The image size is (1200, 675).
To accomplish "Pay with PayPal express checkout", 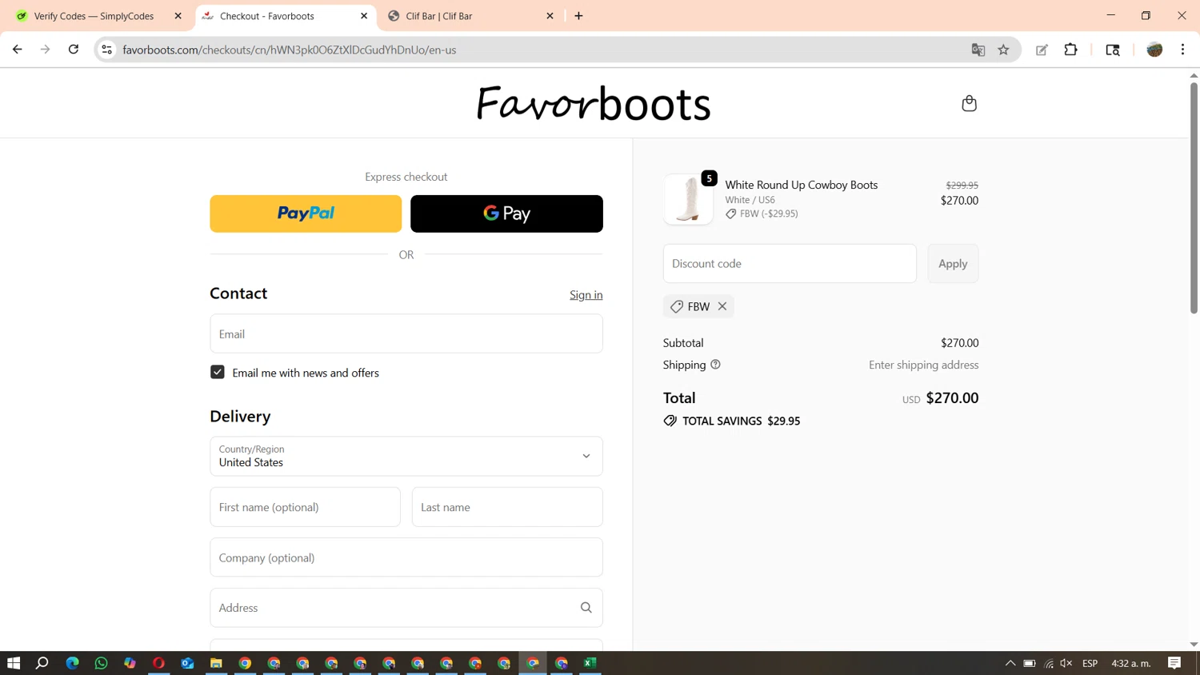I will tap(306, 214).
